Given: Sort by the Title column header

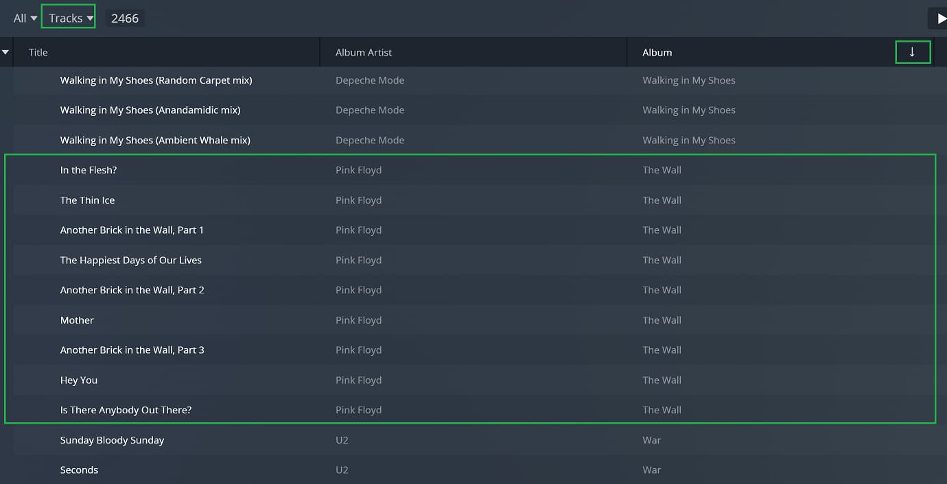Looking at the screenshot, I should point(38,53).
